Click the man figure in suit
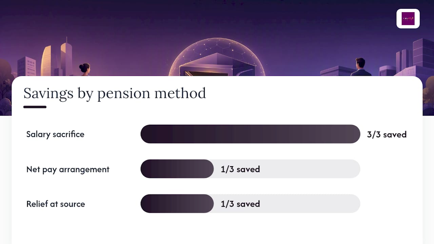This screenshot has height=244, width=434. pyautogui.click(x=360, y=67)
